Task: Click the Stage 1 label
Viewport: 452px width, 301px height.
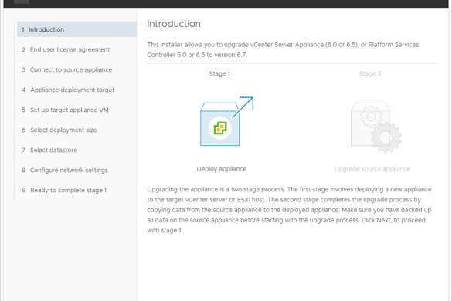Action: click(x=219, y=74)
